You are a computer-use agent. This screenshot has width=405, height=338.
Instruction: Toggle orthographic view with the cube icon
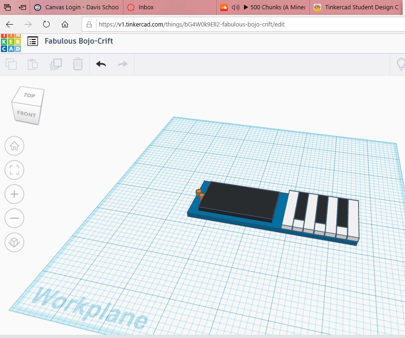14,242
